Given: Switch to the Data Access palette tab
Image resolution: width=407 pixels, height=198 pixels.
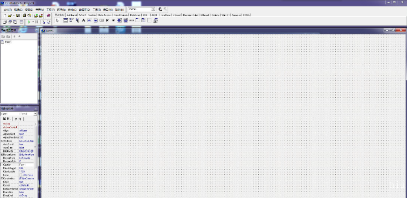Looking at the screenshot, I should 104,15.
